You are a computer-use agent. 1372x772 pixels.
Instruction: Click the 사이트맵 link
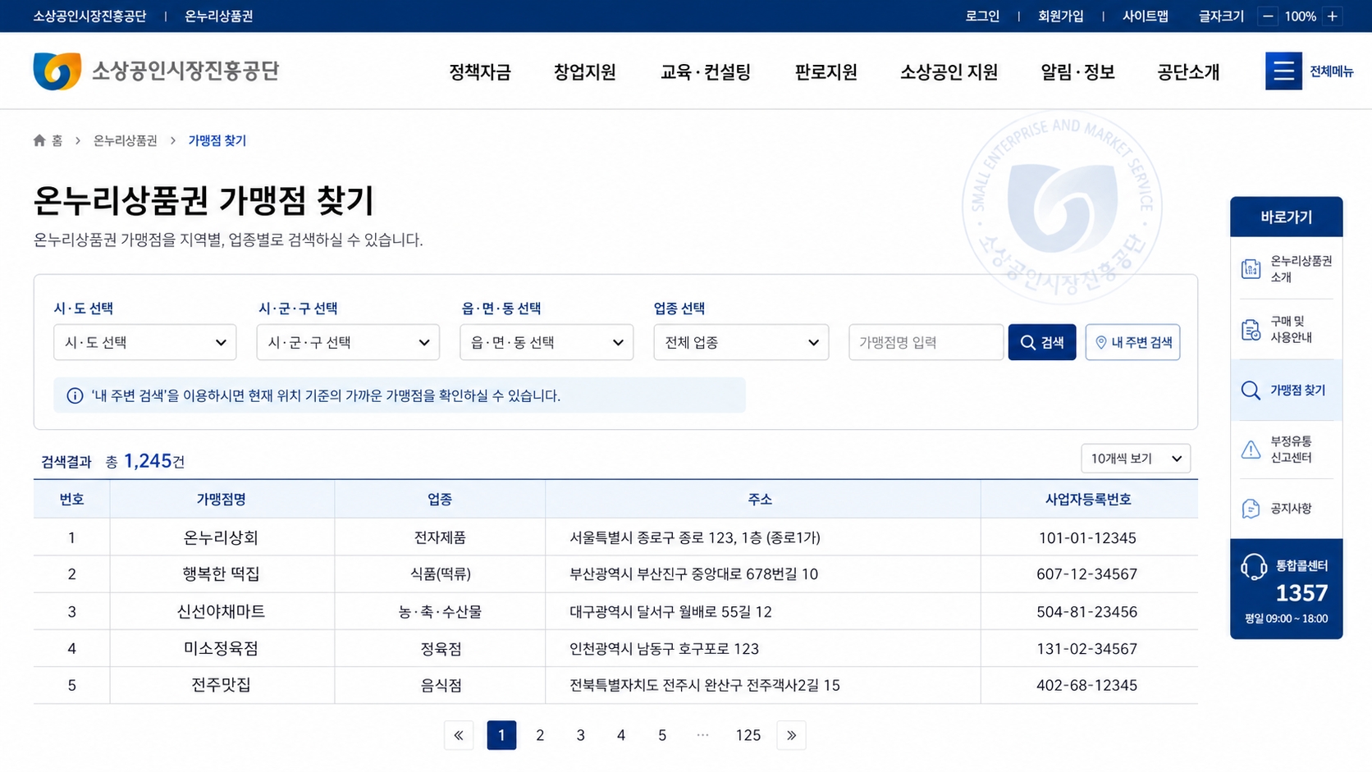(x=1146, y=16)
